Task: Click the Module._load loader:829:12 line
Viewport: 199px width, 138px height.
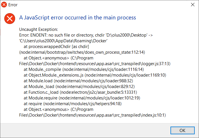Action: [79, 87]
